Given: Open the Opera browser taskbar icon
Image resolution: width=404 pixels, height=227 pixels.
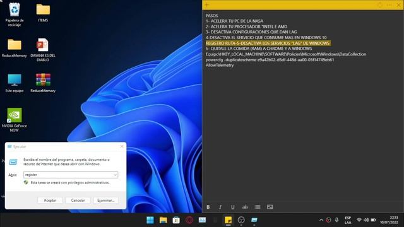Looking at the screenshot, I should [189, 220].
